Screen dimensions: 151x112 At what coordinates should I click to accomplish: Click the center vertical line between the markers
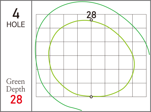coord(91,58)
